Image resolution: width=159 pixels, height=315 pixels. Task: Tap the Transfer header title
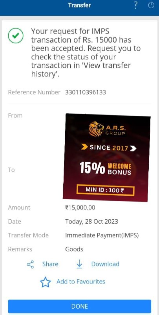pyautogui.click(x=79, y=5)
